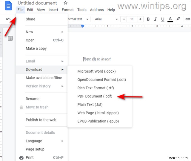
Task: Open the Help menu
Action: (x=111, y=10)
